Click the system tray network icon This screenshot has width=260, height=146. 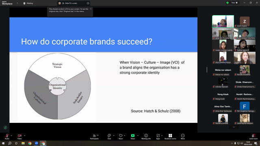[238, 143]
